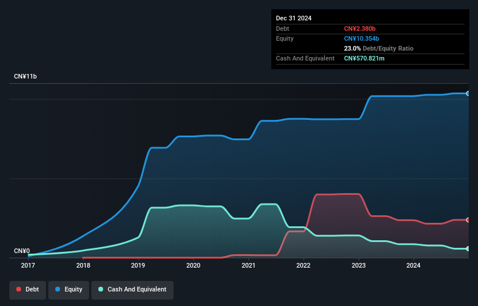Click the 23.0% Debt/Equity Ratio text
Viewport: 478px width, 306px height.
coord(378,48)
